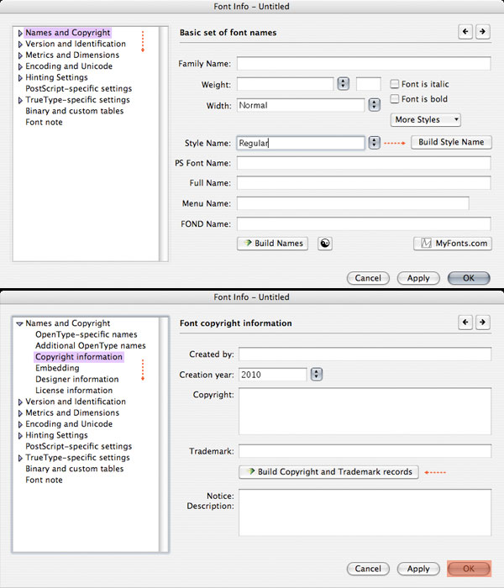Select Designer information in the tree
Viewport: 504px width, 588px height.
[x=77, y=379]
